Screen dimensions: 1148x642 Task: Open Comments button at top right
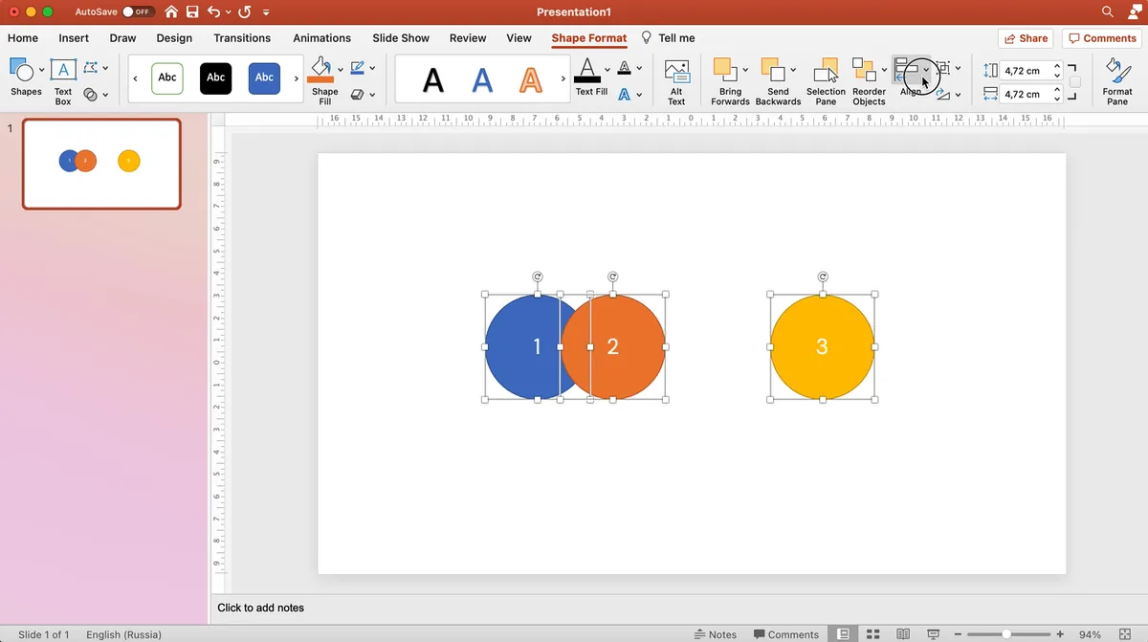click(1102, 38)
